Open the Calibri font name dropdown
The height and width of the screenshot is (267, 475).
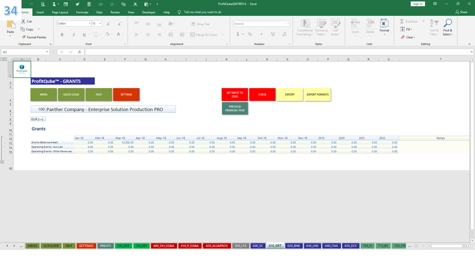pos(89,24)
